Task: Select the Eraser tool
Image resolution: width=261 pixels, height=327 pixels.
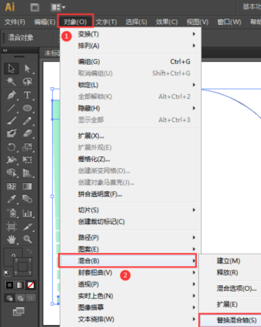Action: [27, 133]
